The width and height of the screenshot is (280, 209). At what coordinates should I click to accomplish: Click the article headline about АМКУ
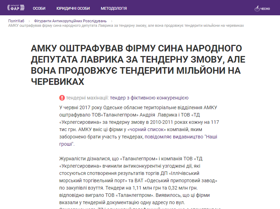click(x=138, y=65)
